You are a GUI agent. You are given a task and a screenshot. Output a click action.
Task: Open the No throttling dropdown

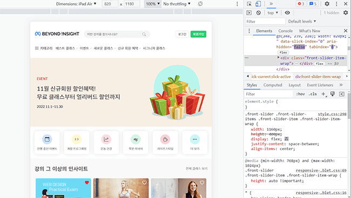tap(177, 4)
